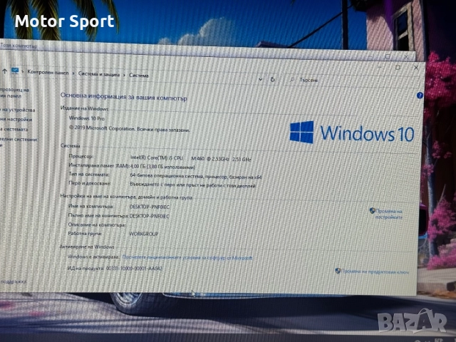Image resolution: width=456 pixels, height=342 pixels.
Task: Open the control panel home link at top of left pane
Action: [x=14, y=93]
